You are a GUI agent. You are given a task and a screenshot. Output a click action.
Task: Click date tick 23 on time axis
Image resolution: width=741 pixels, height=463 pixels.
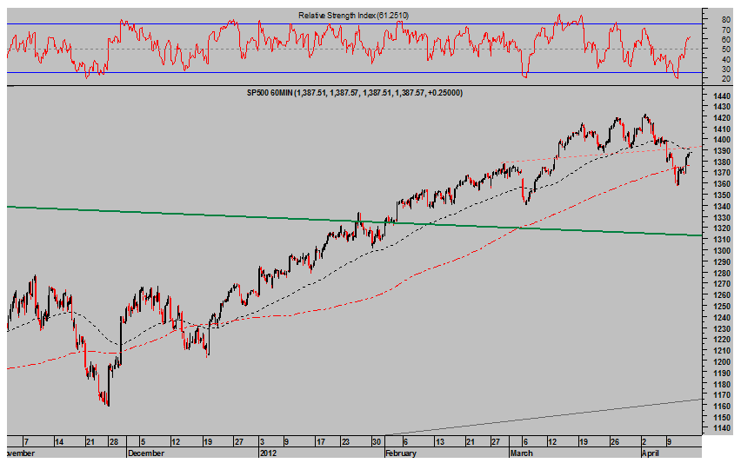point(346,442)
